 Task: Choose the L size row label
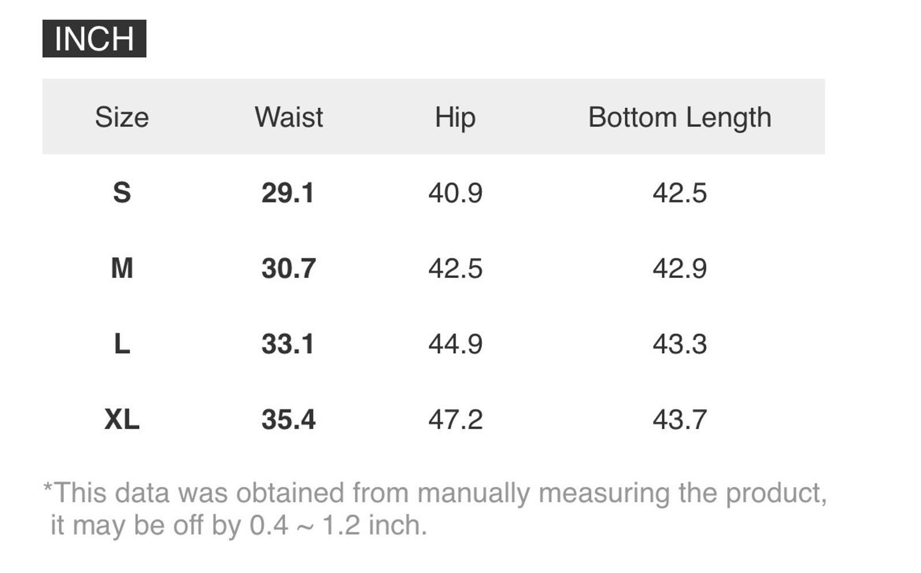tap(122, 344)
